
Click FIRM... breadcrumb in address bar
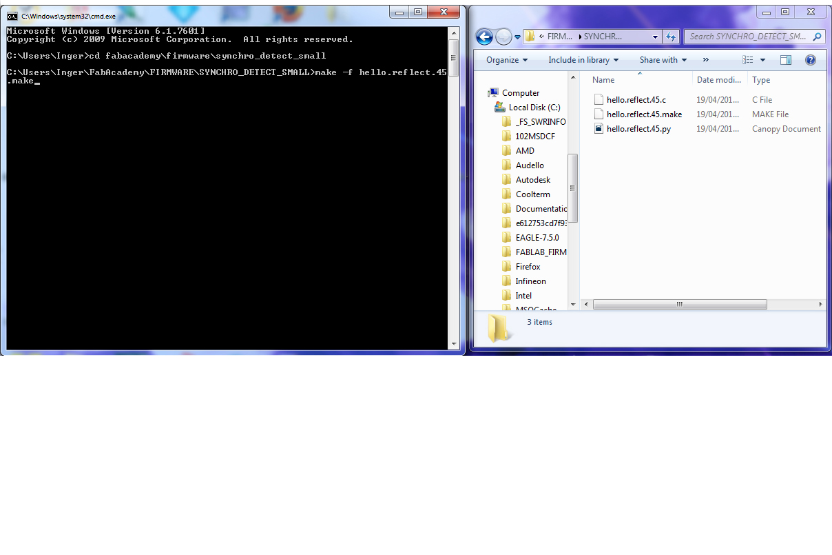[559, 37]
